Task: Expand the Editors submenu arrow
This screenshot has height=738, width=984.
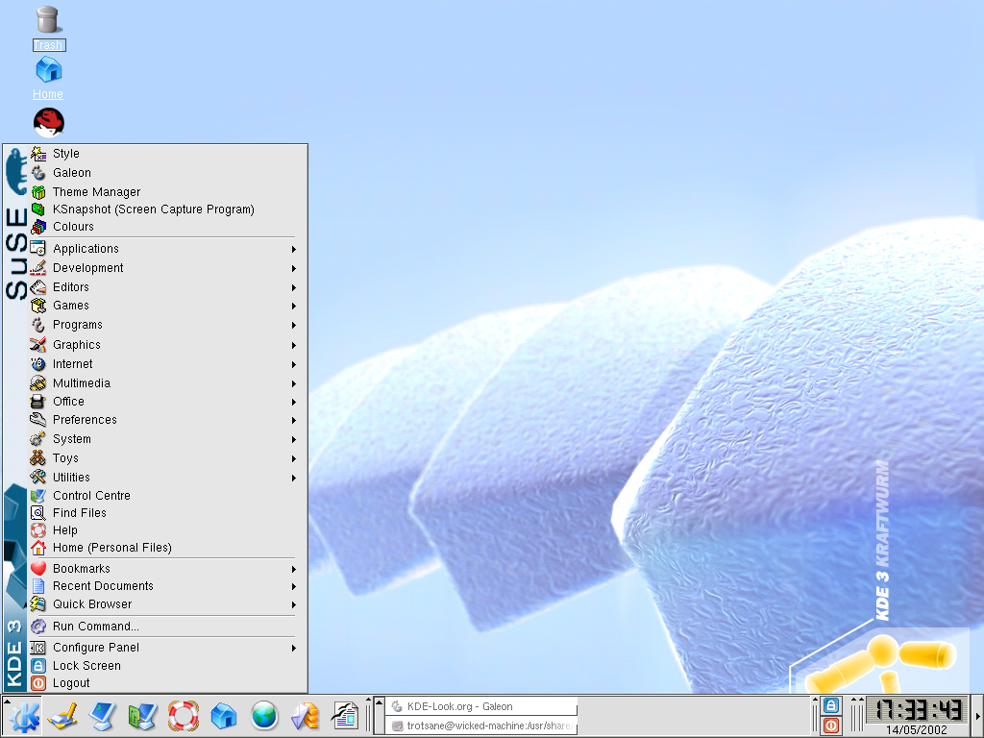Action: pos(294,287)
